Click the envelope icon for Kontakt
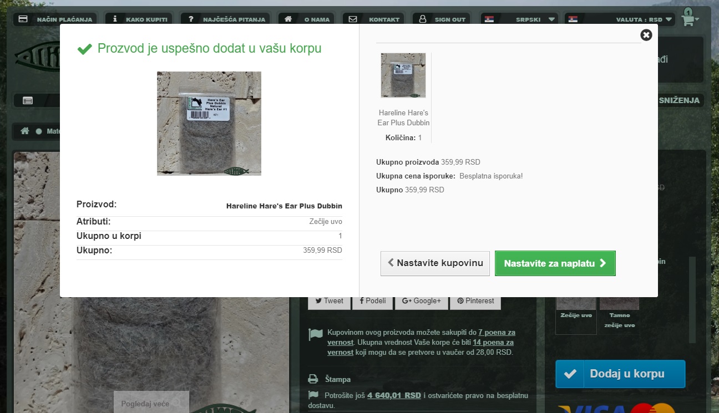The height and width of the screenshot is (413, 719). [x=353, y=19]
